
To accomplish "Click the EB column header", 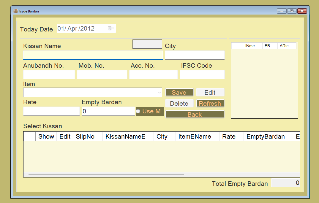I will click(270, 46).
